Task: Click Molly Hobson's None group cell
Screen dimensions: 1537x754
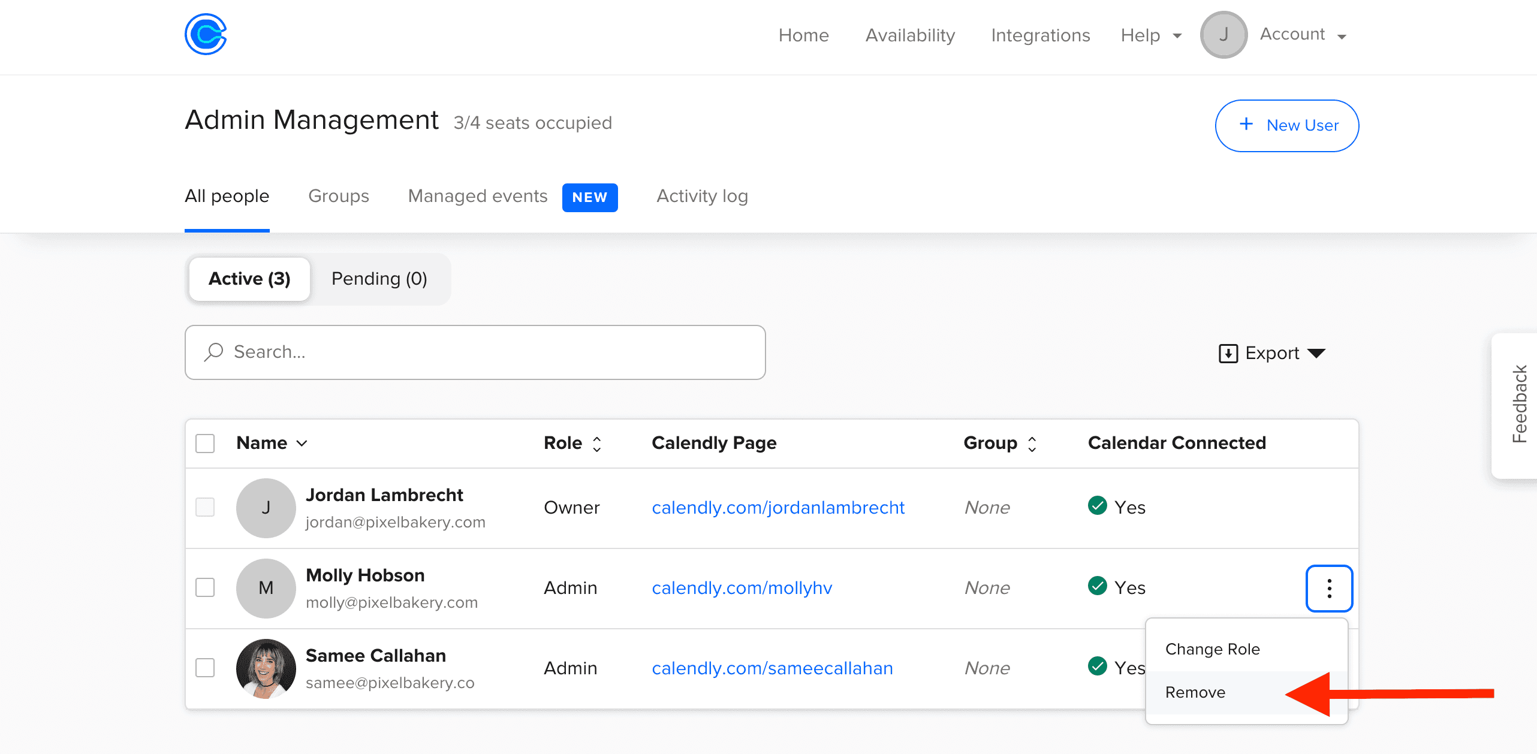Action: [x=987, y=588]
